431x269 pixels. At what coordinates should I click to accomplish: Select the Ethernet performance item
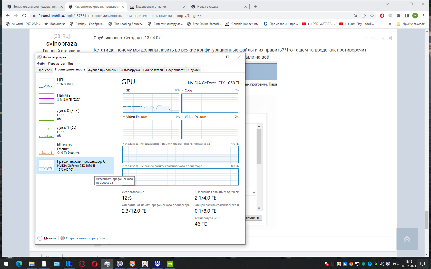(x=75, y=148)
